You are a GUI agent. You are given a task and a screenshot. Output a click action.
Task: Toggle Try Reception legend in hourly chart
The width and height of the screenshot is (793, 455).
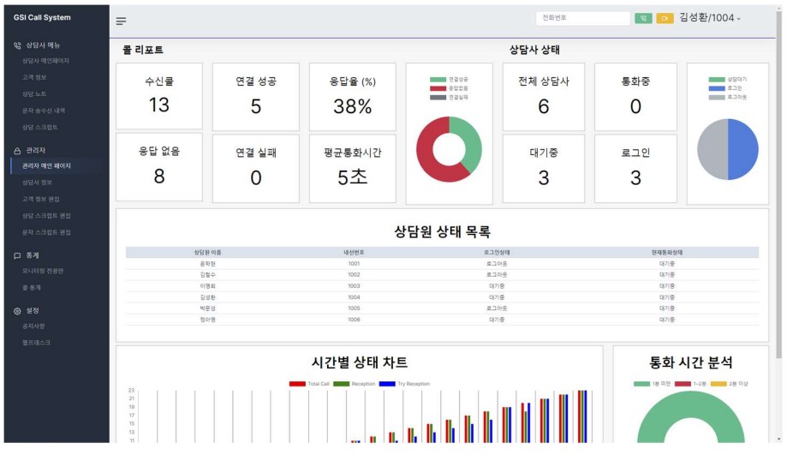(404, 384)
